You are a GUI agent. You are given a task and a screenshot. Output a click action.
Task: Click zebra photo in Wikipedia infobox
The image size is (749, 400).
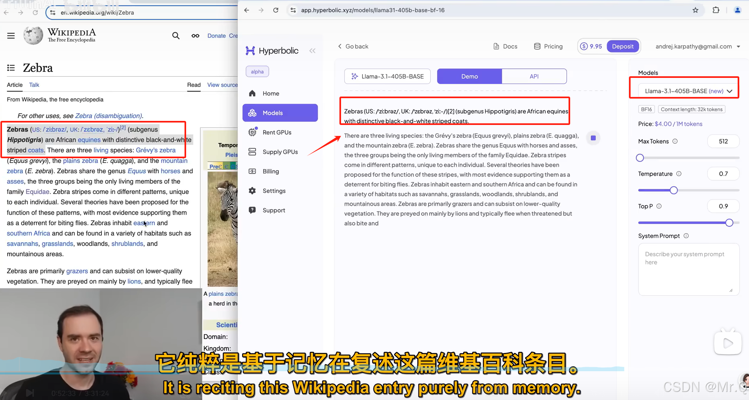(223, 228)
